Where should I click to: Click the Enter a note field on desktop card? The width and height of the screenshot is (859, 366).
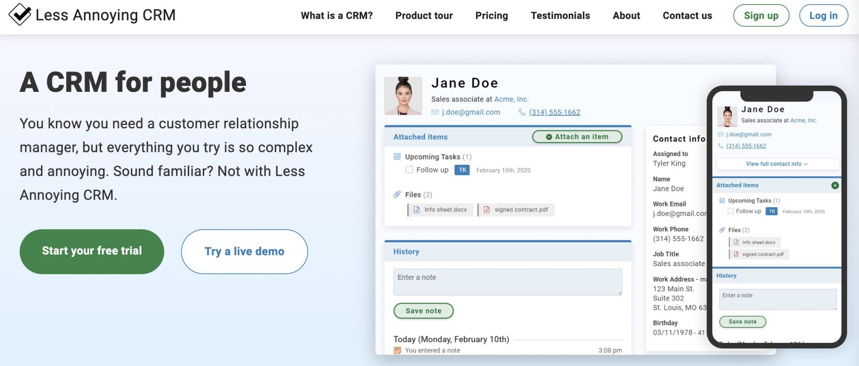tap(508, 282)
